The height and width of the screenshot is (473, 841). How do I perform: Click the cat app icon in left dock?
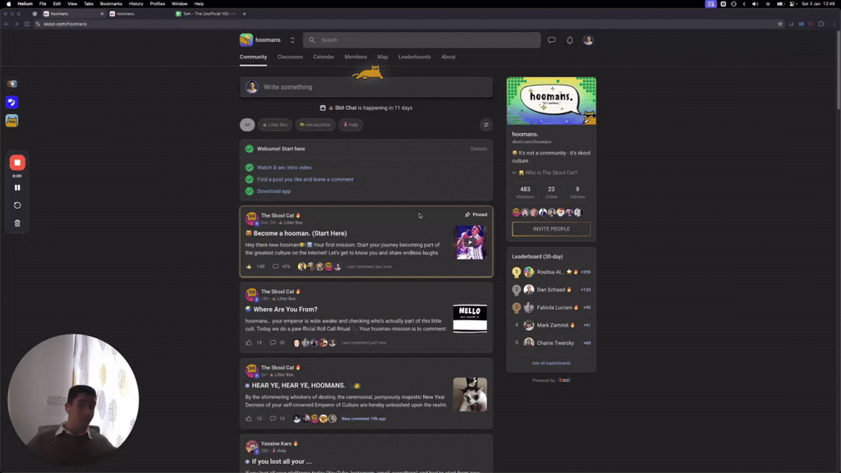point(11,121)
